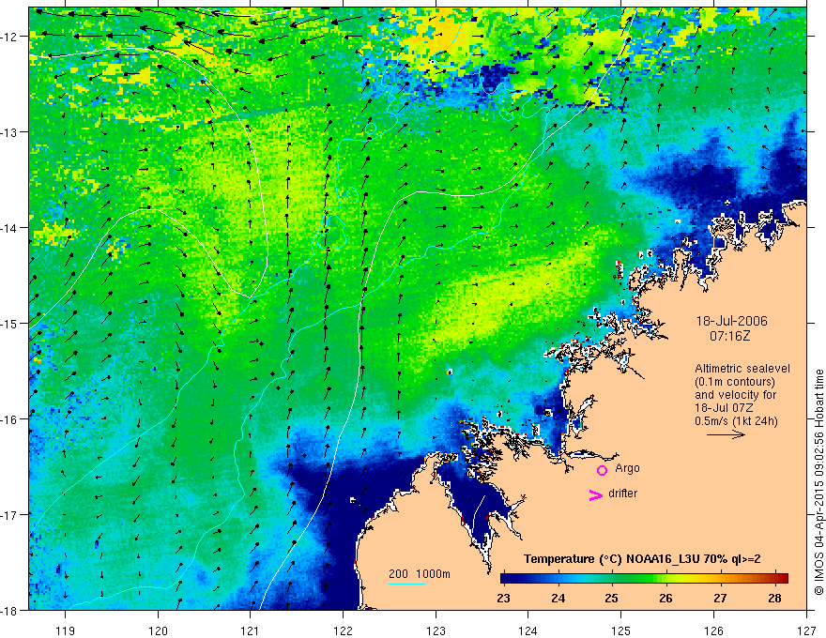Click longitude axis label 122
Image resolution: width=826 pixels, height=638 pixels.
pyautogui.click(x=343, y=630)
